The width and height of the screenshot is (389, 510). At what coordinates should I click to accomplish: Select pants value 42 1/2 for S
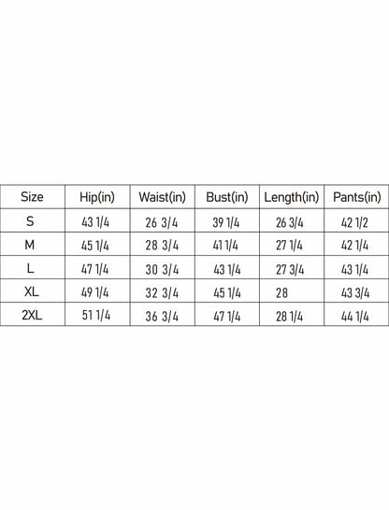[x=354, y=223]
